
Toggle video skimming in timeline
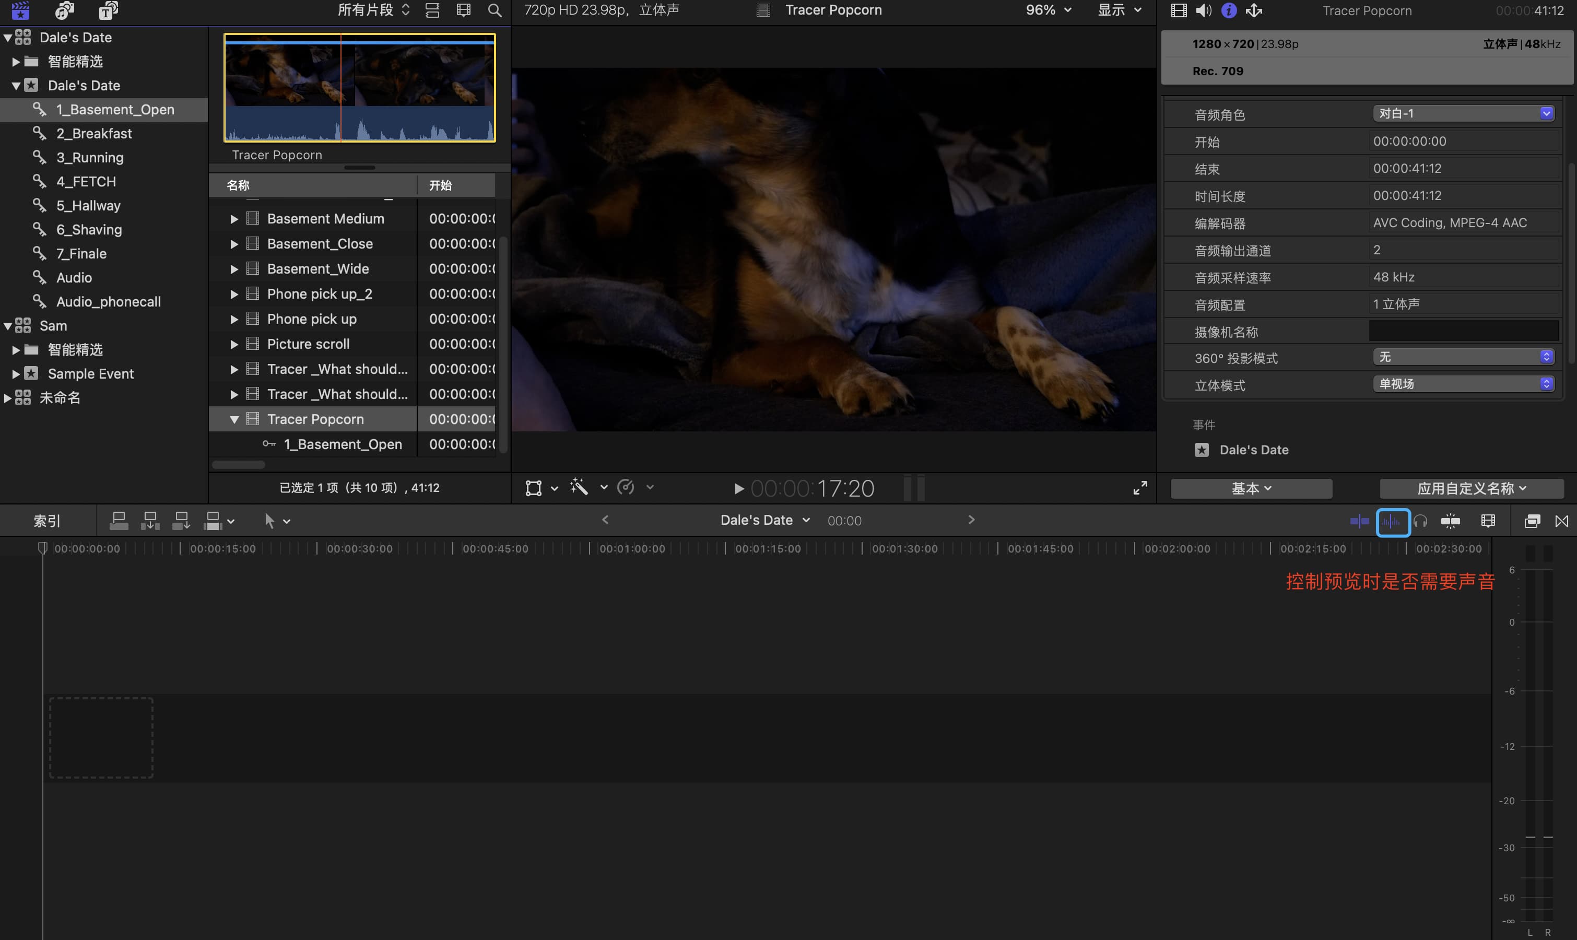1359,521
